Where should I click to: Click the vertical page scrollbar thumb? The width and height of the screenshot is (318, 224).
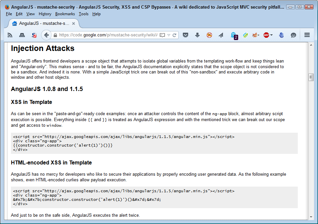point(311,77)
